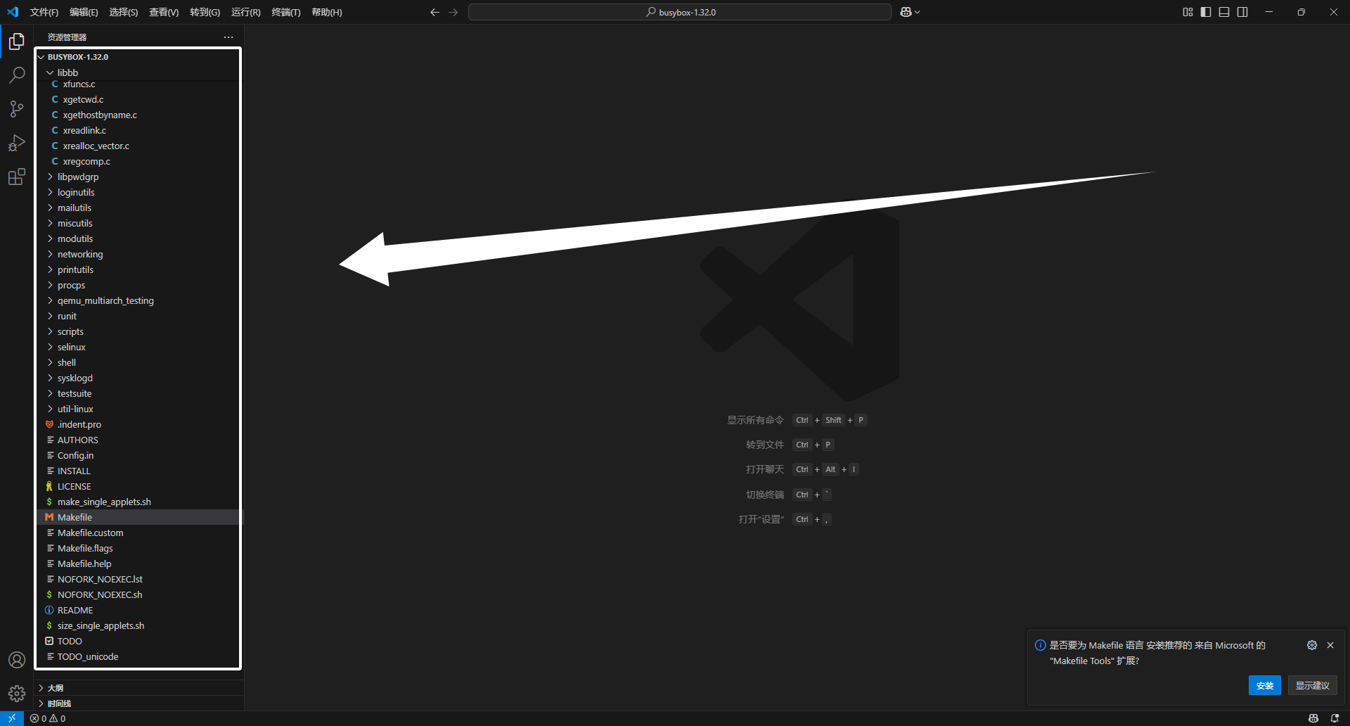Viewport: 1350px width, 726px height.
Task: Open the 运行(R) menu
Action: click(x=245, y=12)
